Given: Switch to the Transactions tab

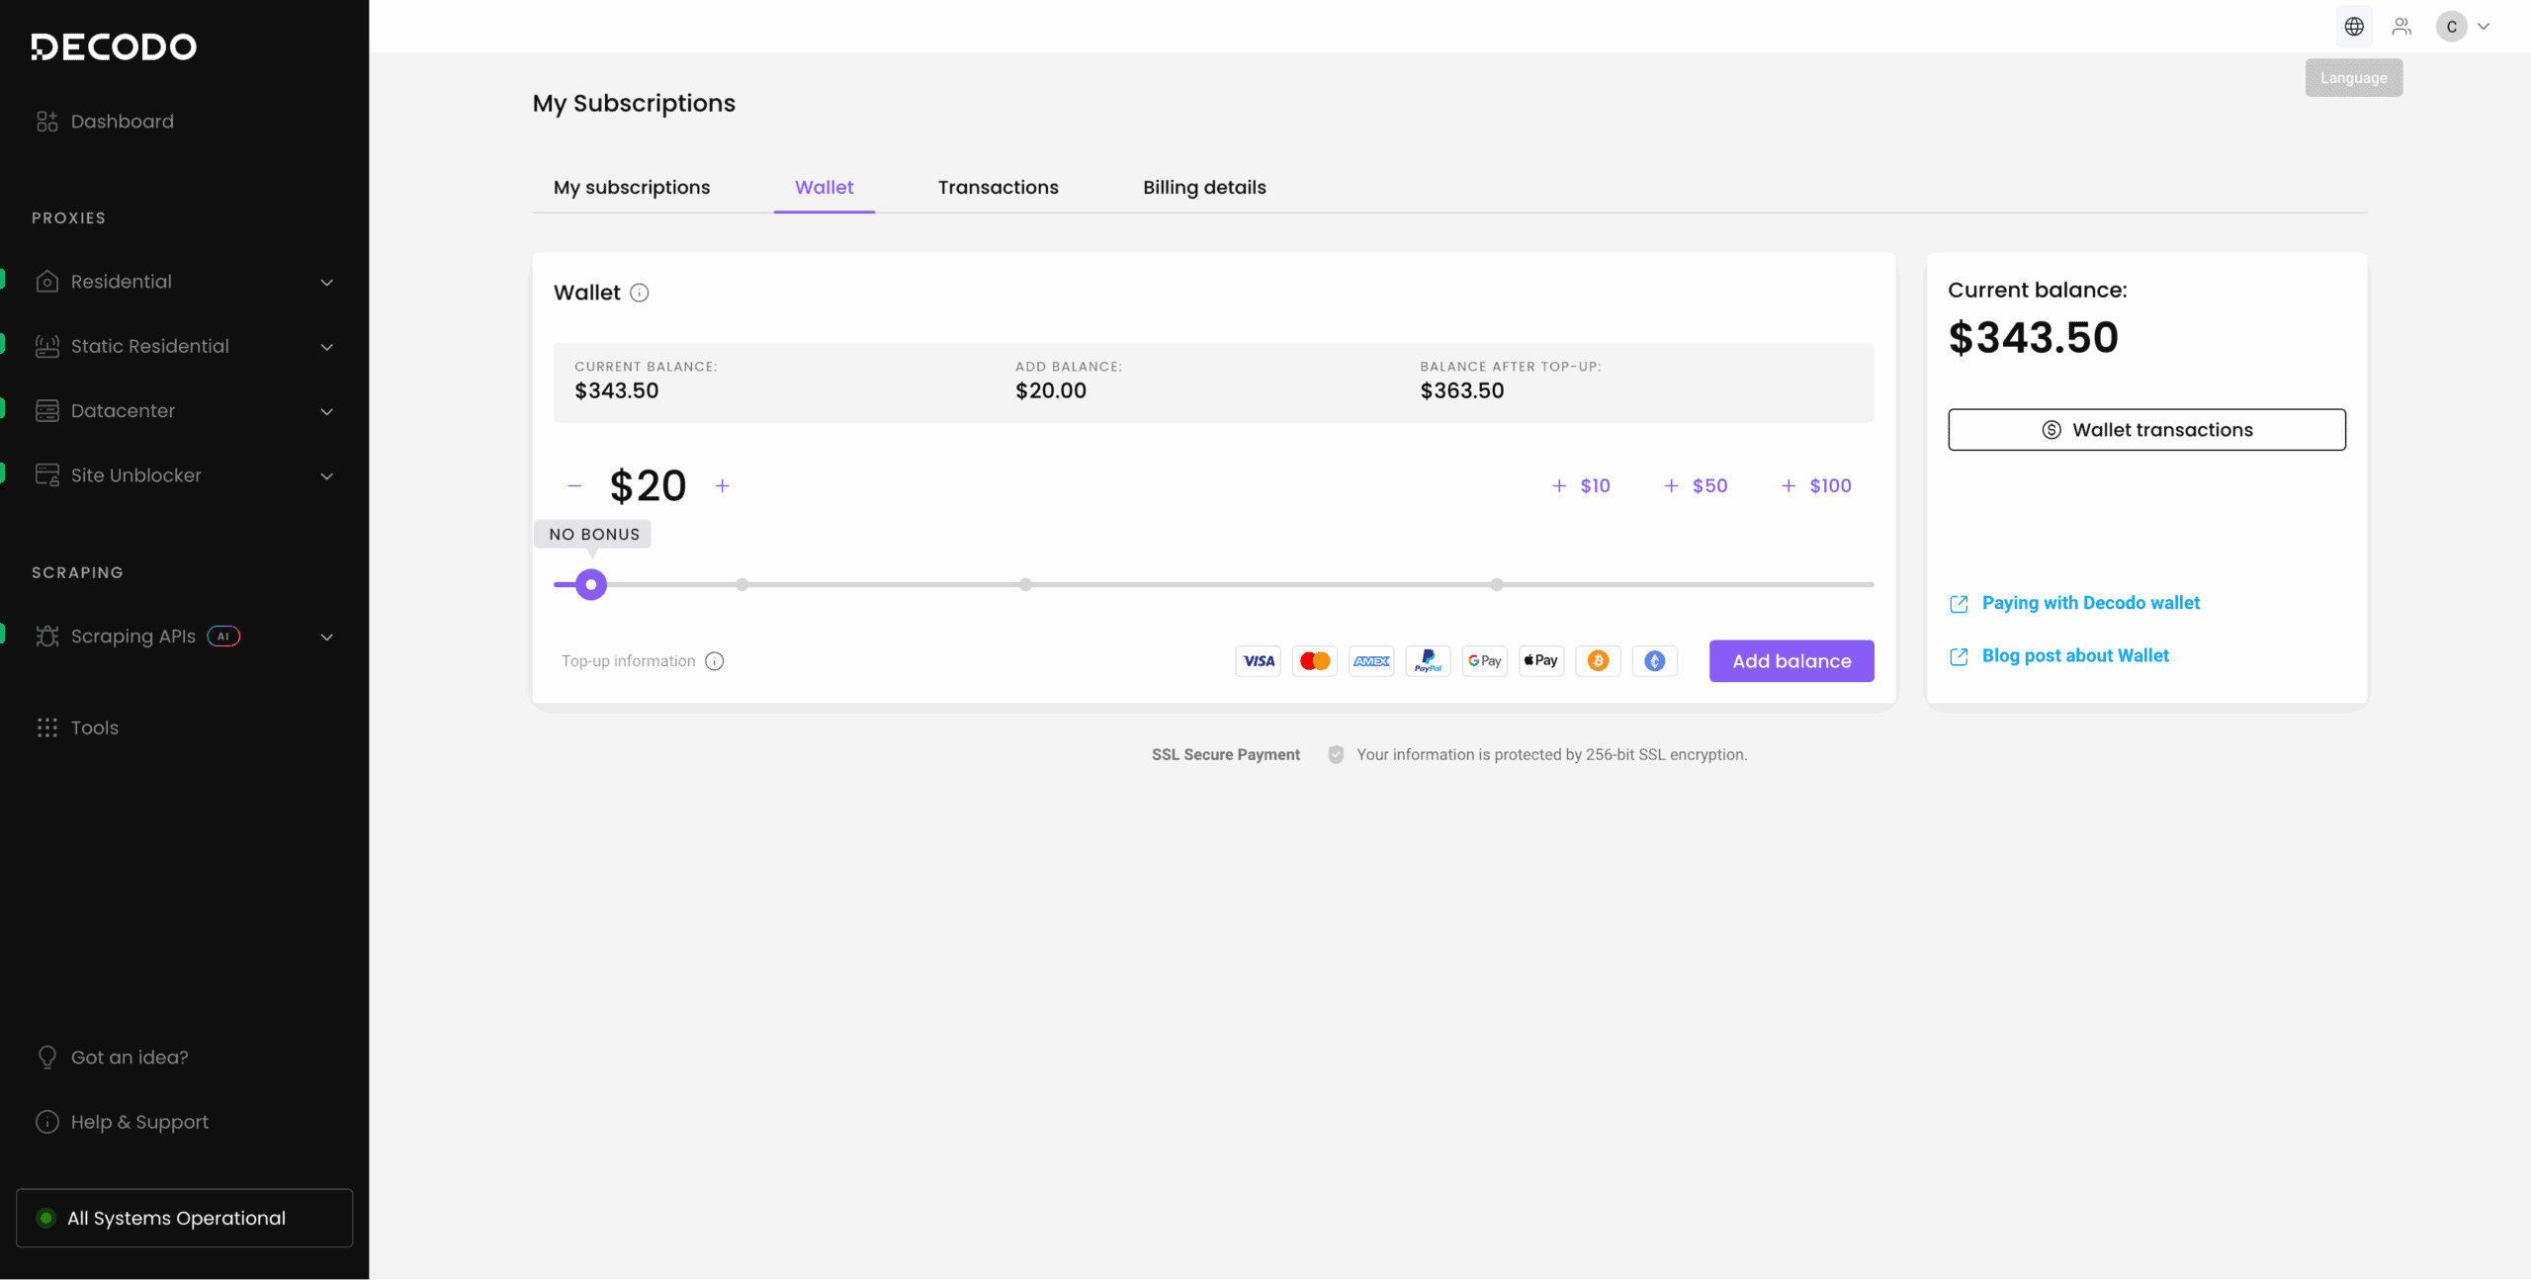Looking at the screenshot, I should point(998,187).
